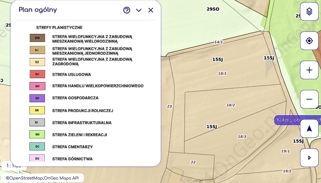Click the SN green legend swatch
This screenshot has width=321, height=183.
pyautogui.click(x=37, y=134)
